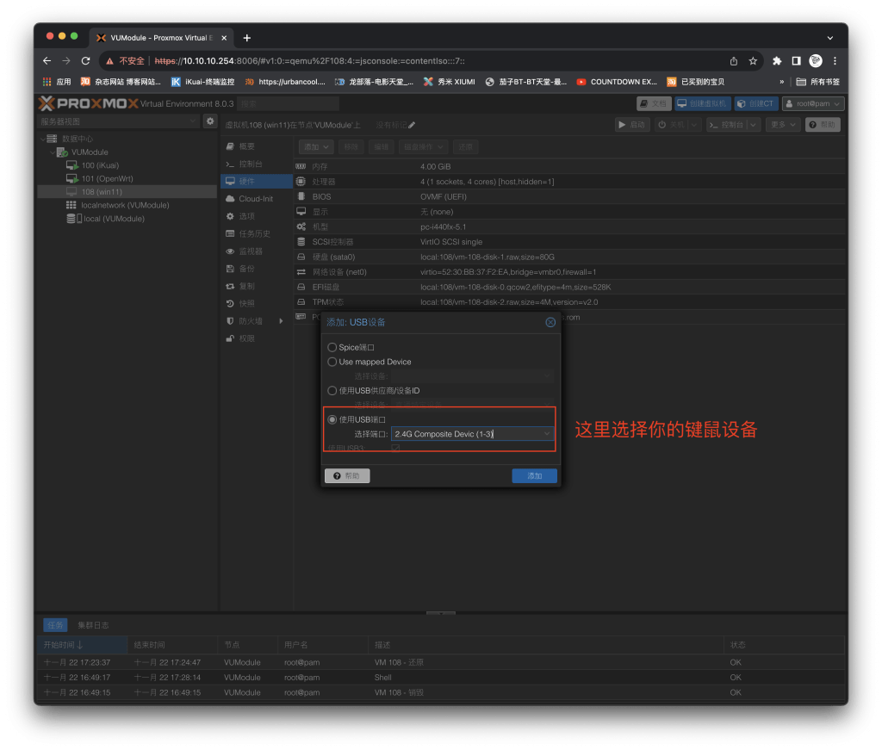This screenshot has height=750, width=882.
Task: Select the Spice port radio button
Action: click(x=332, y=347)
